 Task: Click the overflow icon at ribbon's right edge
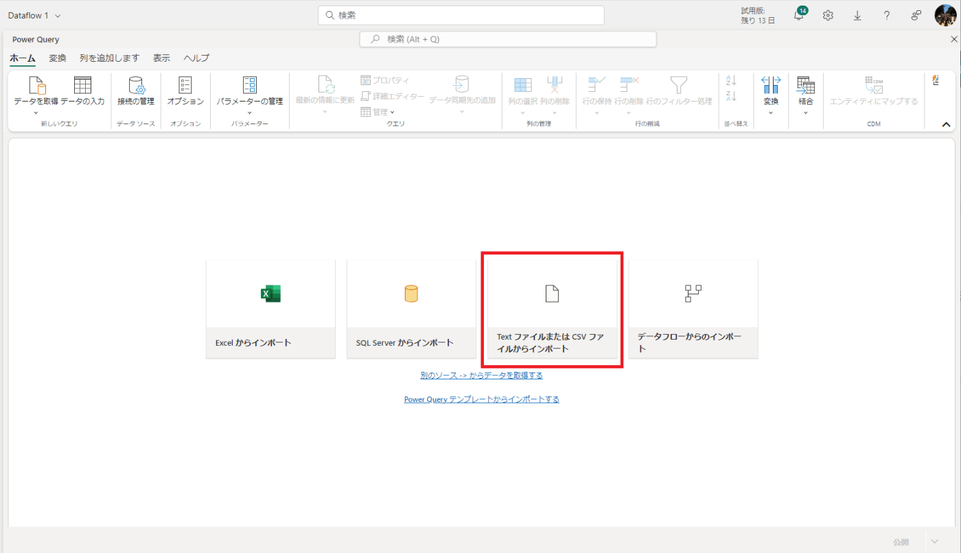tap(936, 80)
